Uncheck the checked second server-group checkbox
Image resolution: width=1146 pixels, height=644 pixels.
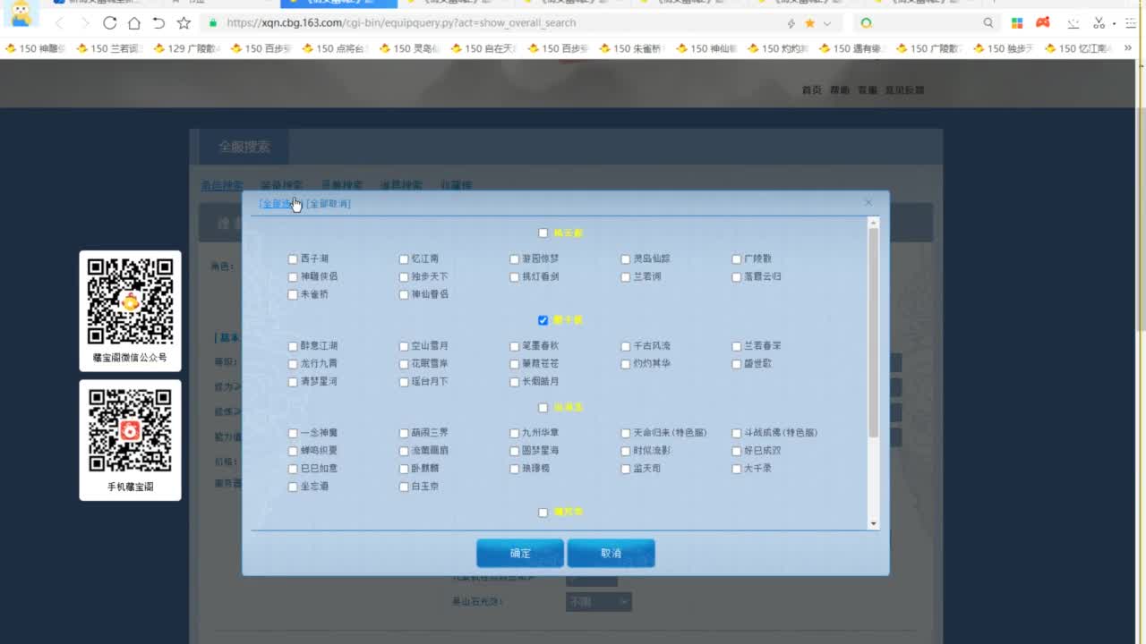pyautogui.click(x=543, y=320)
